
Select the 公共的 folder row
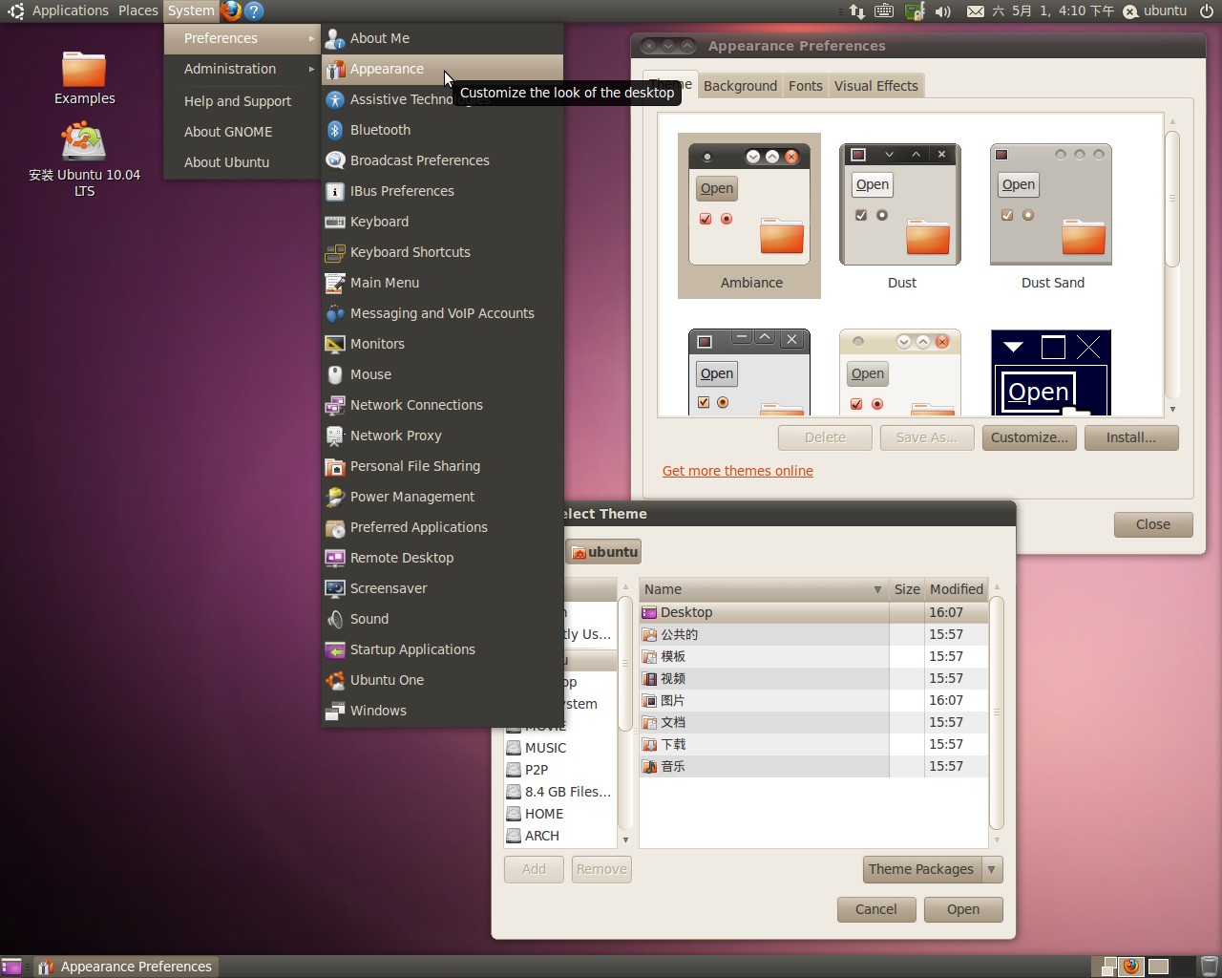point(813,634)
